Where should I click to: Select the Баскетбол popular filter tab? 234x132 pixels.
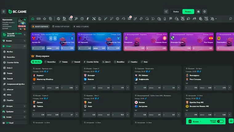tap(50, 62)
